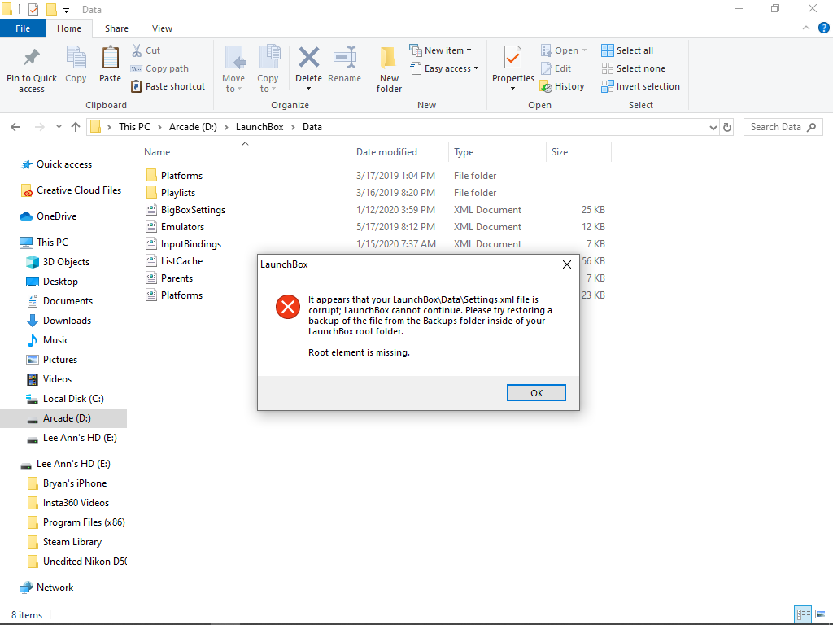This screenshot has height=625, width=833.
Task: Click the Rename ribbon icon
Action: 345,58
